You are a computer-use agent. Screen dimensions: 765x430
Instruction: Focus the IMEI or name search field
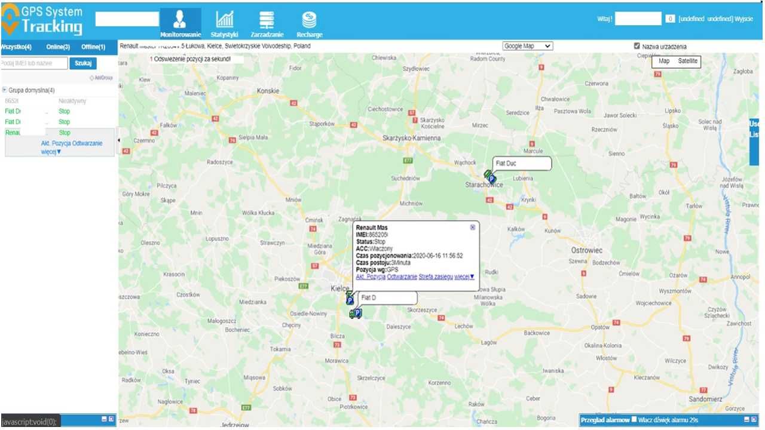click(33, 63)
